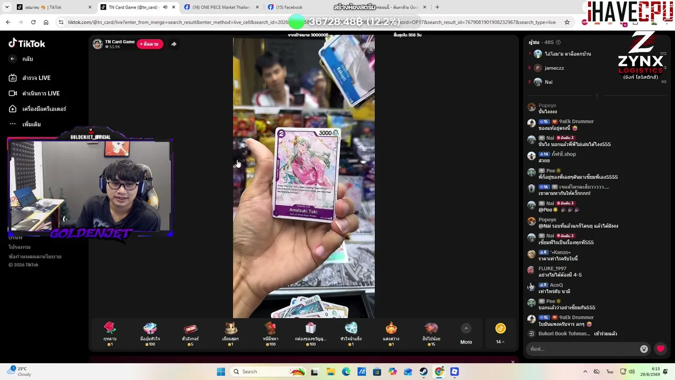Viewport: 675px width, 380px height.
Task: Show hidden system tray icons
Action: pyautogui.click(x=585, y=372)
